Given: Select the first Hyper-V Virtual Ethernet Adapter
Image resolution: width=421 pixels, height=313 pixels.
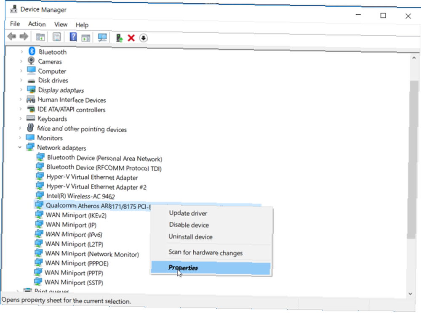Looking at the screenshot, I should (92, 177).
